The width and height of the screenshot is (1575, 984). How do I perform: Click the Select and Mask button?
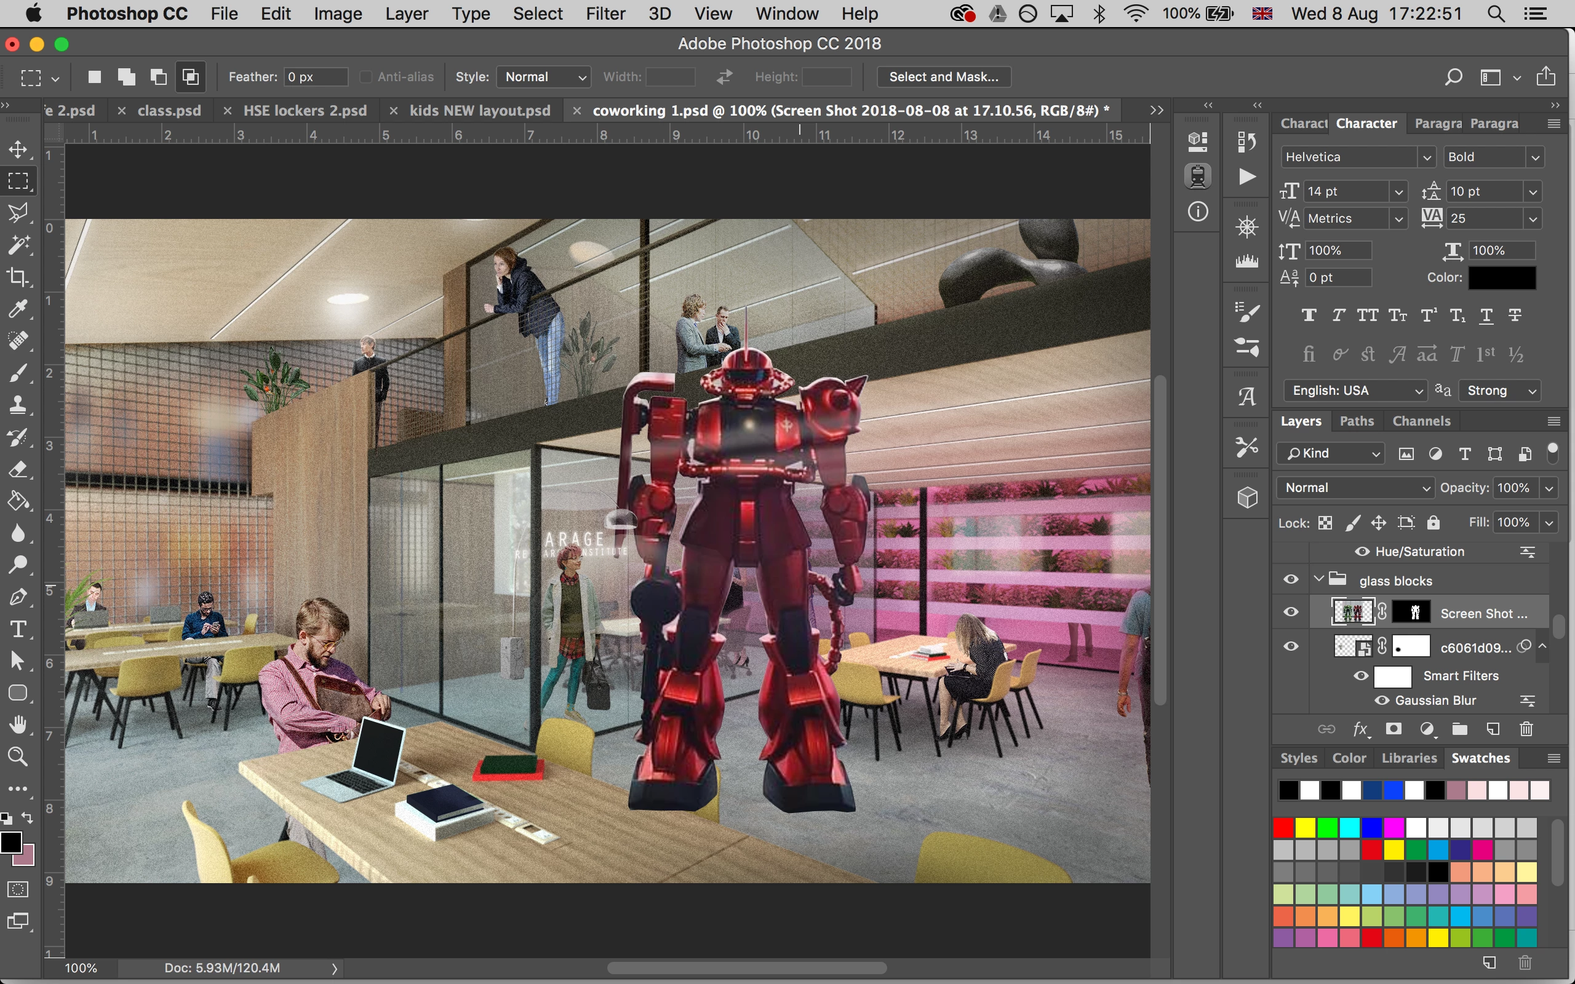(x=943, y=77)
